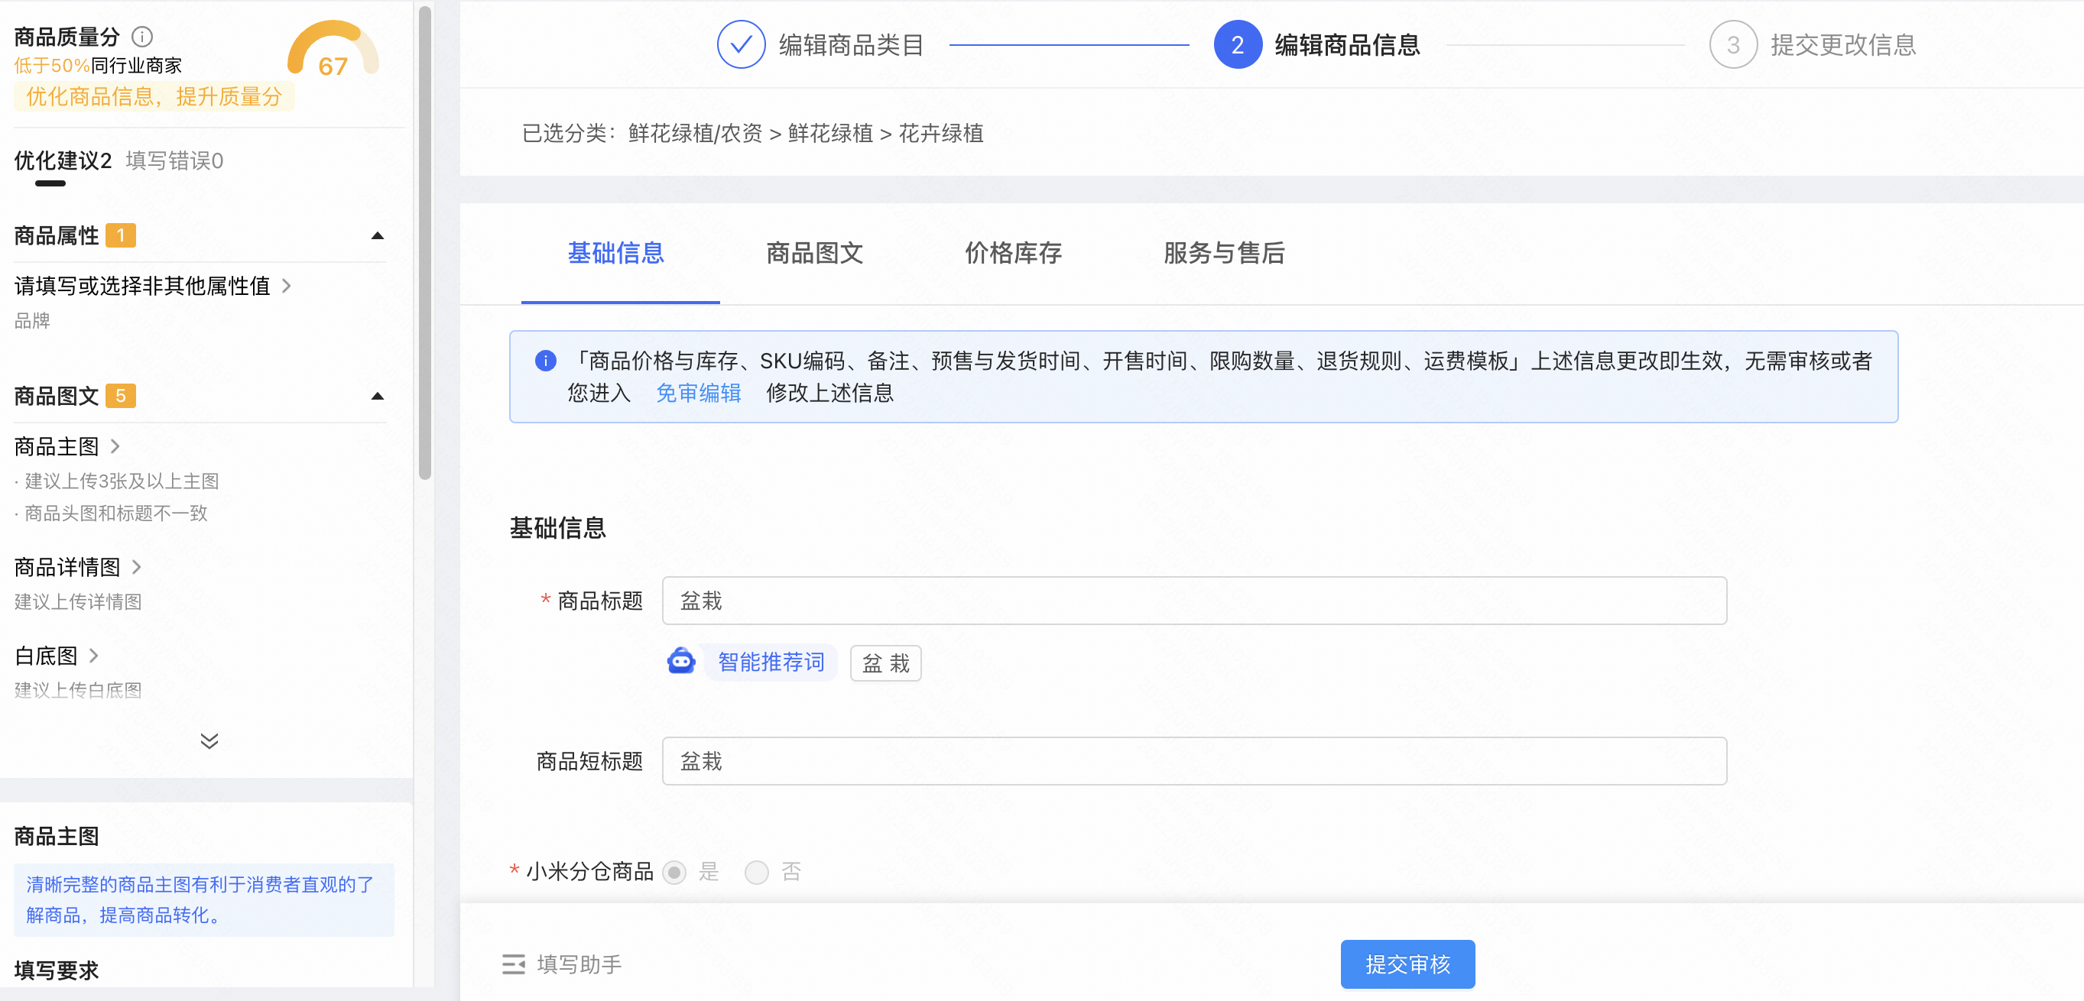
Task: Open the 填写助手 panel label
Action: coord(579,964)
